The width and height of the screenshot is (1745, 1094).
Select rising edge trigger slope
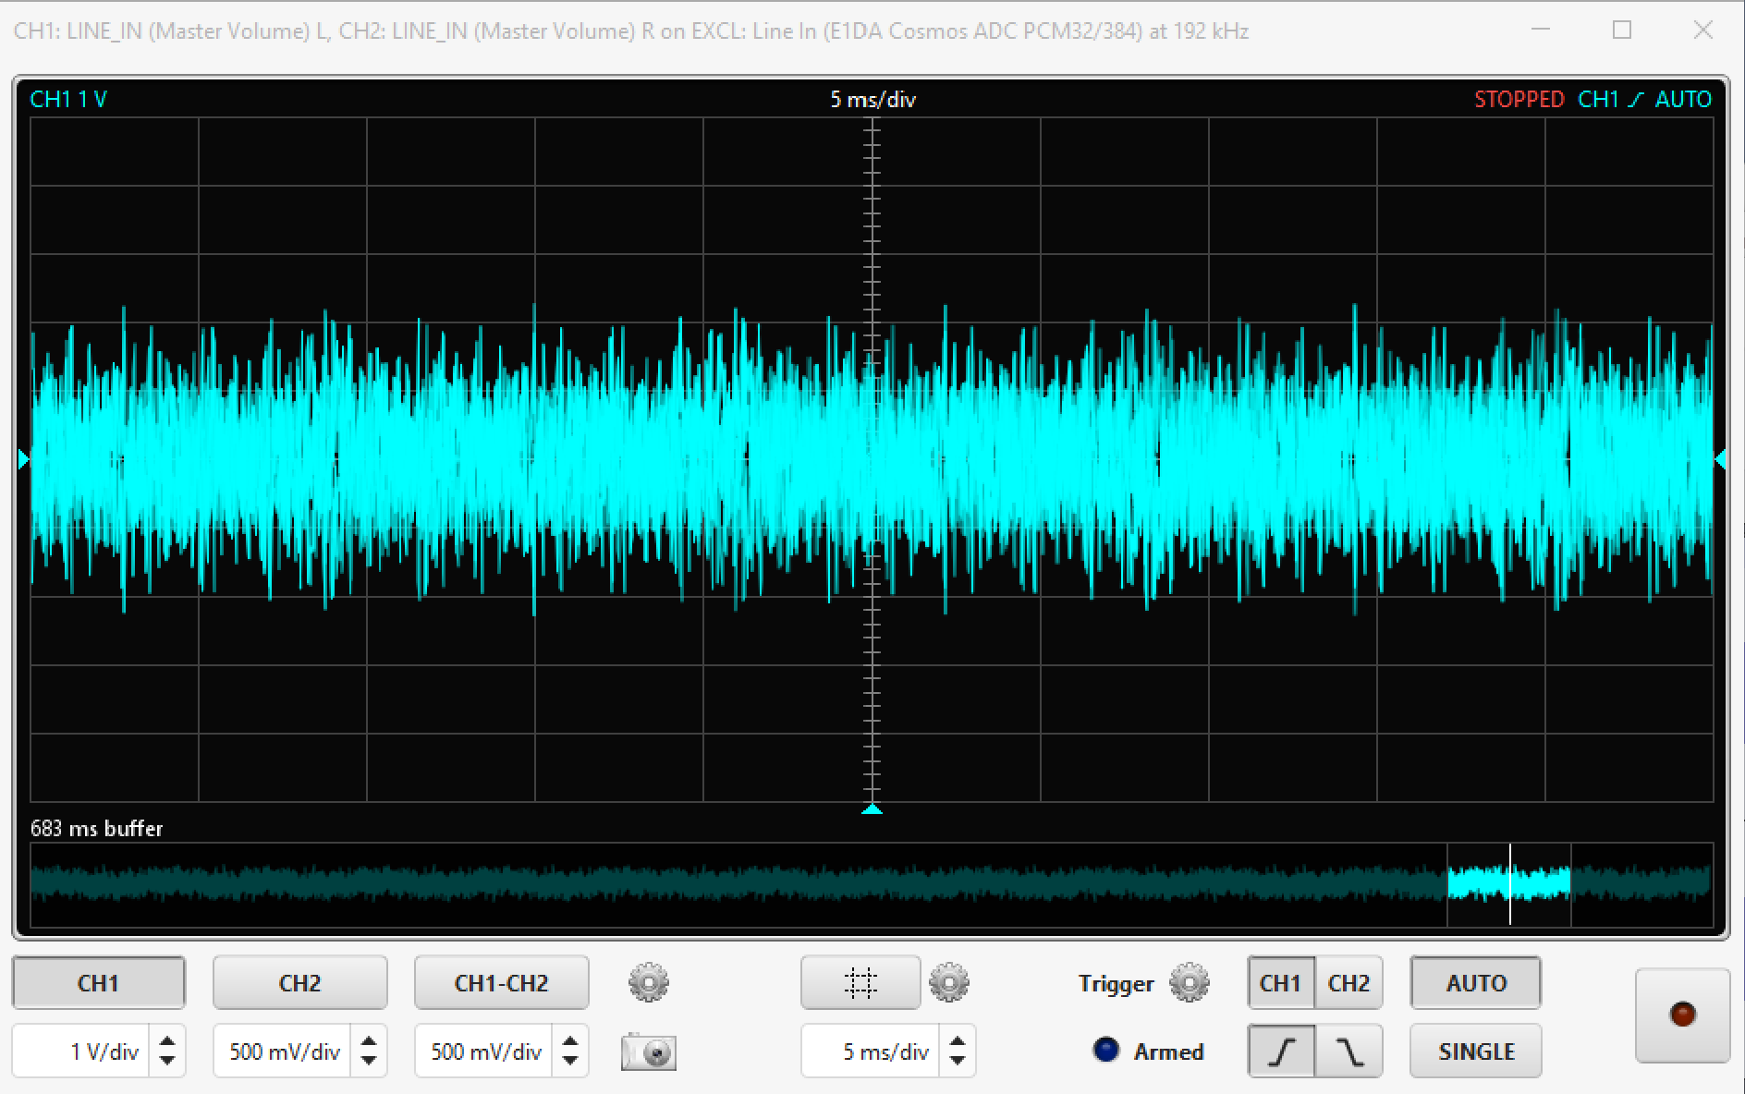1281,1051
